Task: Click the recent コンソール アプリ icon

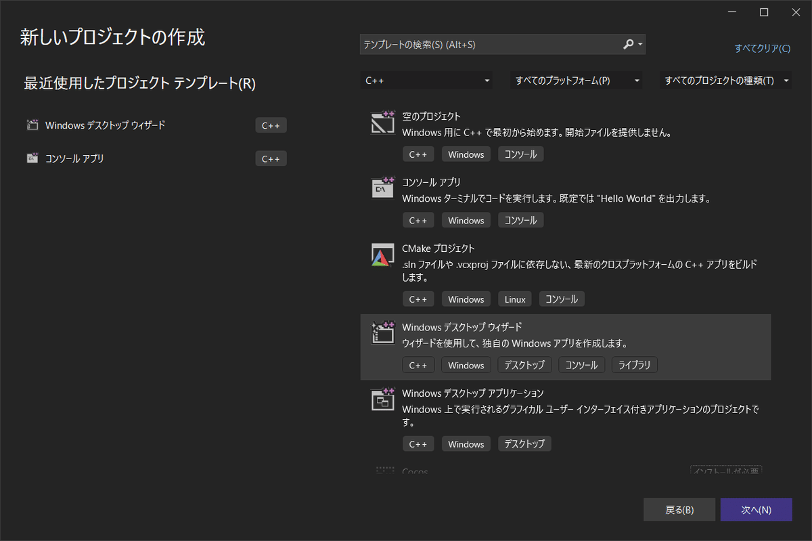Action: coord(32,158)
